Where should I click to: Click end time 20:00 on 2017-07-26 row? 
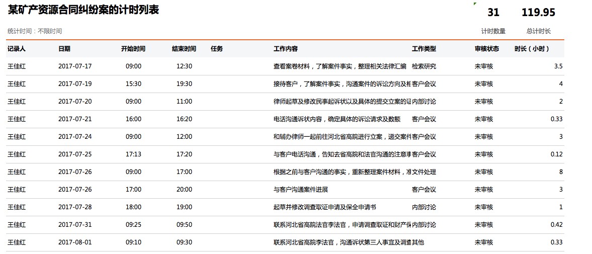[x=184, y=190]
